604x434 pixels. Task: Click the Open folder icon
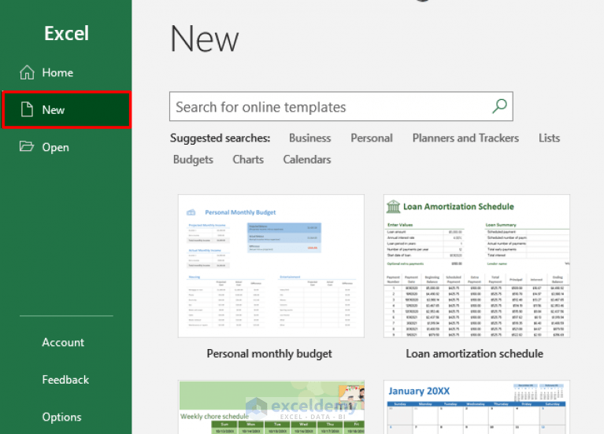[27, 146]
